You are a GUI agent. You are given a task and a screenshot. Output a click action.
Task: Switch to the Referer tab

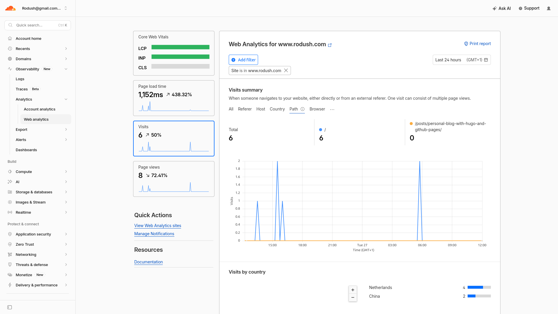[x=245, y=109]
